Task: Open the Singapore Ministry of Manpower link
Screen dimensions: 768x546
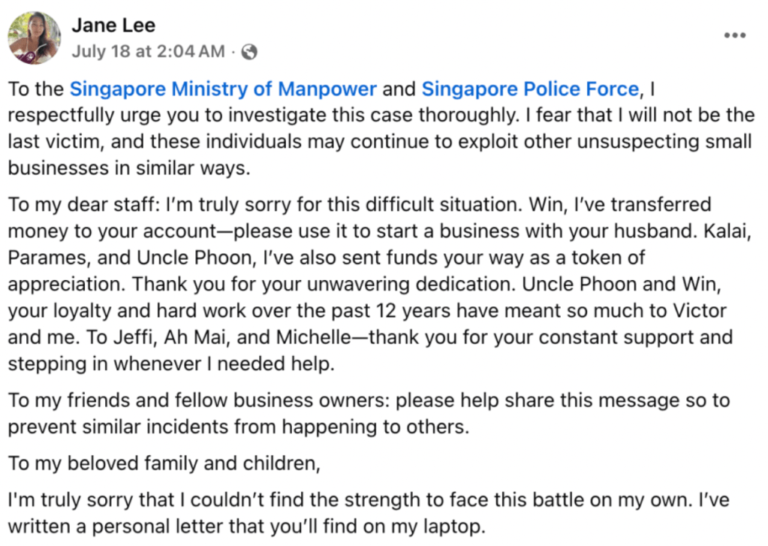Action: pos(223,89)
